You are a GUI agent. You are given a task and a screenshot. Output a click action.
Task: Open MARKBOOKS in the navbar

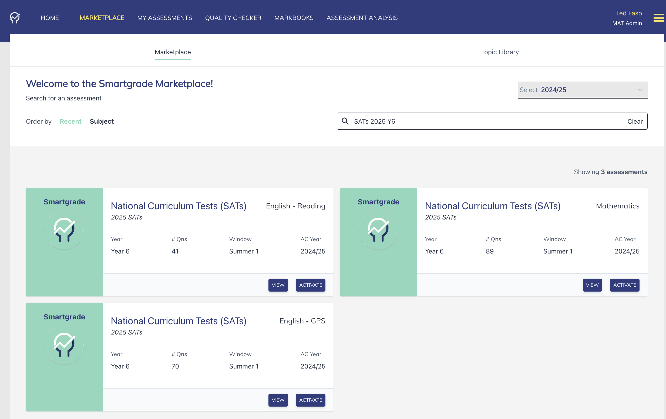(294, 18)
